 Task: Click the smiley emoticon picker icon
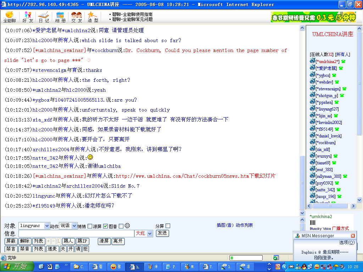(127, 226)
